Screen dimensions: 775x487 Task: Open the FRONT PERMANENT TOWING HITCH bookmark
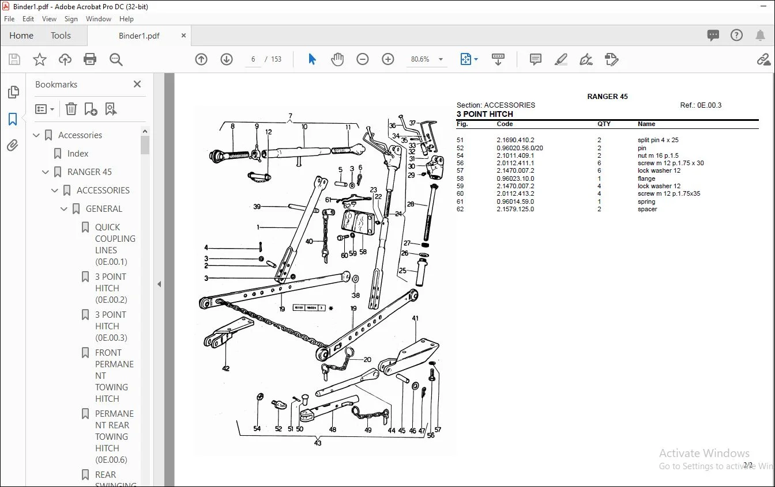(x=114, y=376)
